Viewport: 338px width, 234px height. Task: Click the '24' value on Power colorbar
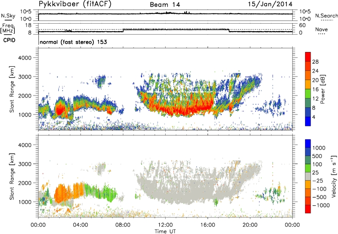(315, 71)
